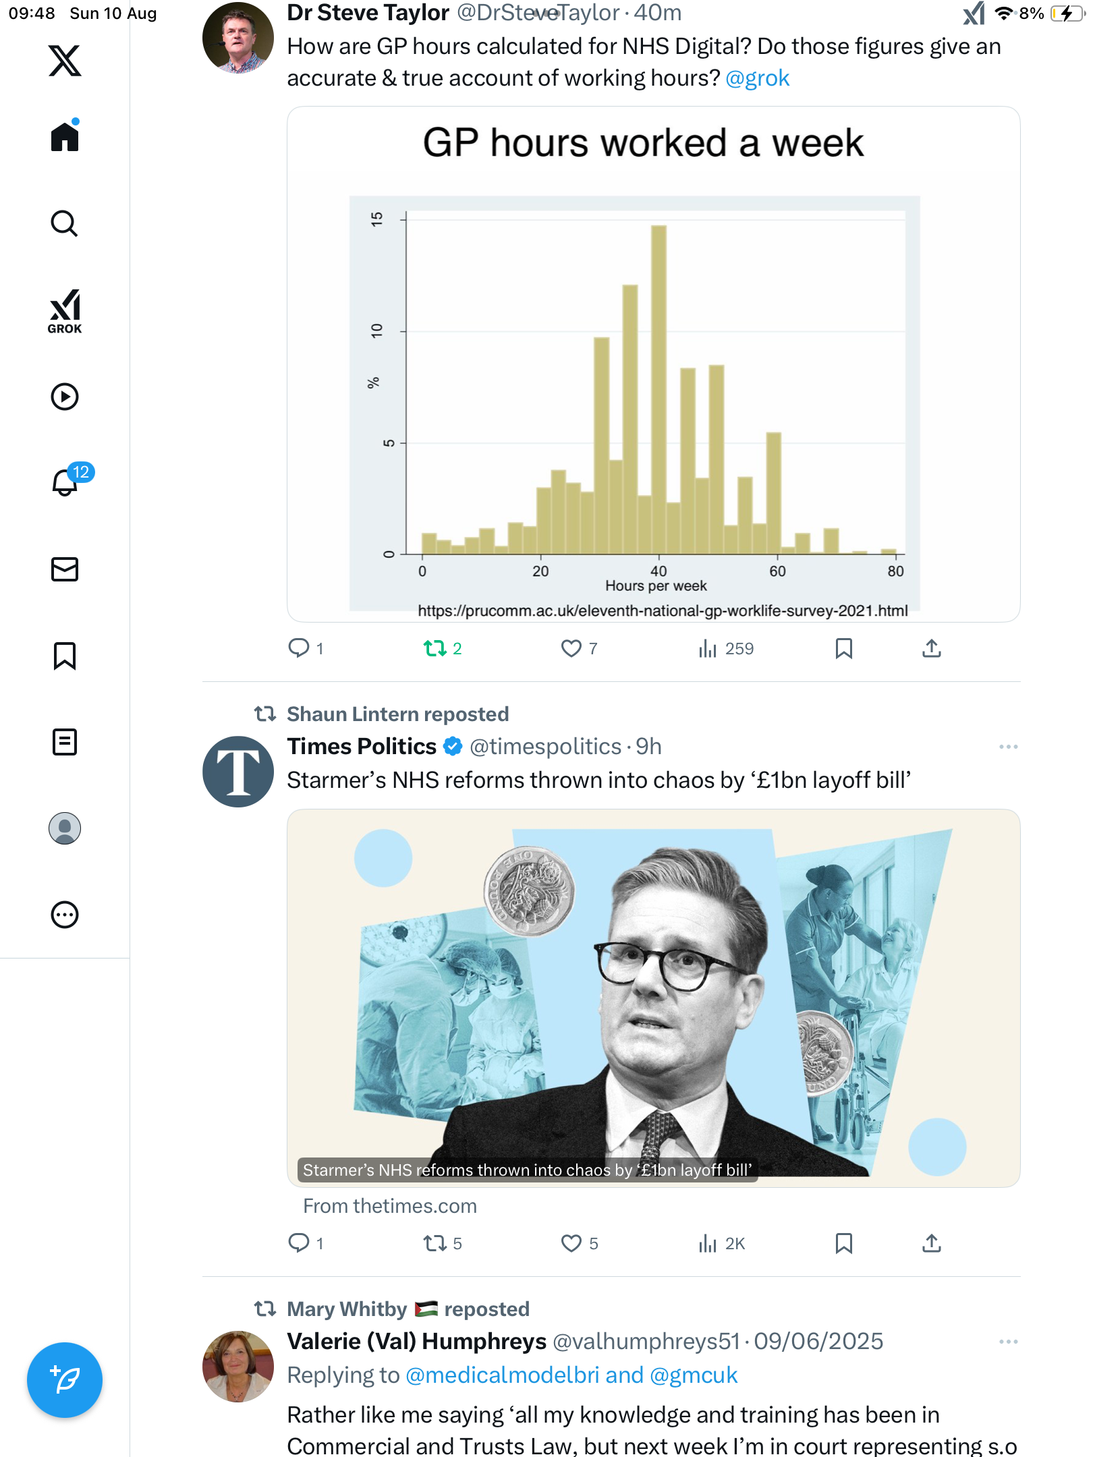Image resolution: width=1093 pixels, height=1457 pixels.
Task: Open the profile avatar menu item
Action: 65,828
